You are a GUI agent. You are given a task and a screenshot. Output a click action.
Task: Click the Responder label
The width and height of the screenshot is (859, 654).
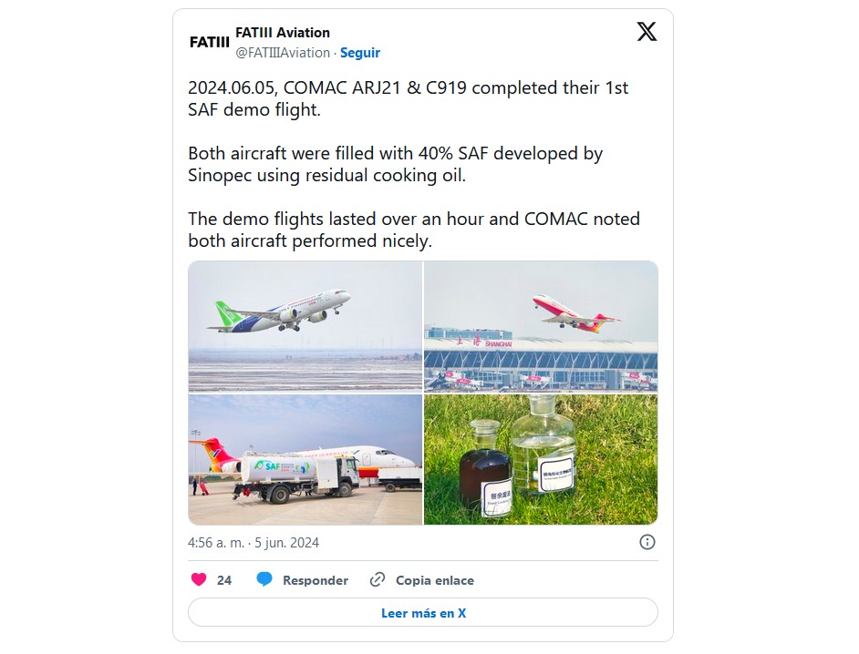(x=316, y=580)
